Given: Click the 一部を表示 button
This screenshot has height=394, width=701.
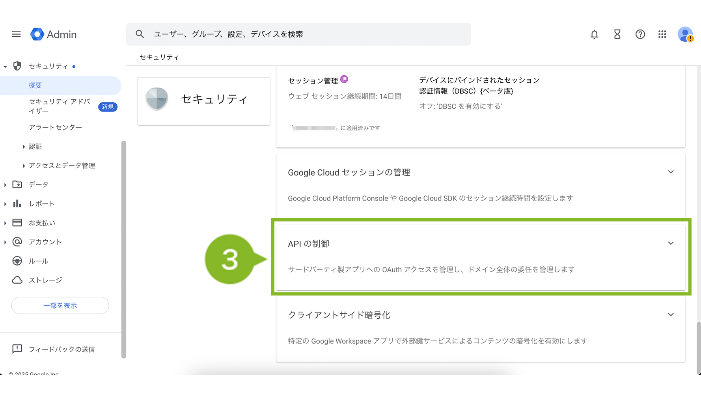Looking at the screenshot, I should pyautogui.click(x=60, y=305).
